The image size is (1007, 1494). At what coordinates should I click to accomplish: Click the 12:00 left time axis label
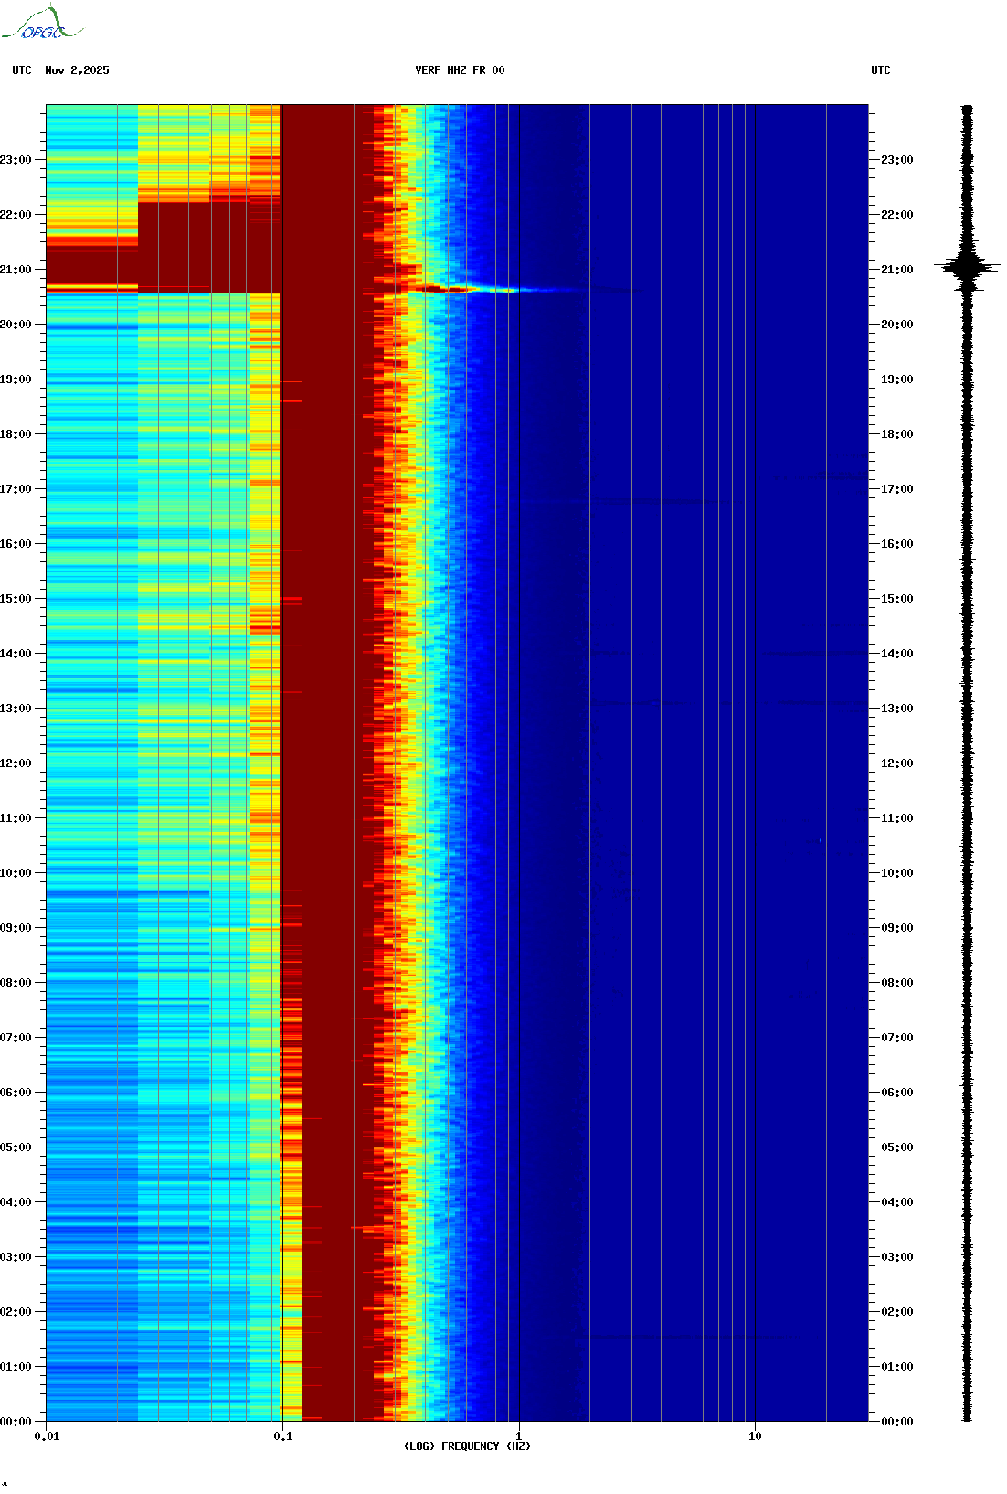[x=16, y=763]
